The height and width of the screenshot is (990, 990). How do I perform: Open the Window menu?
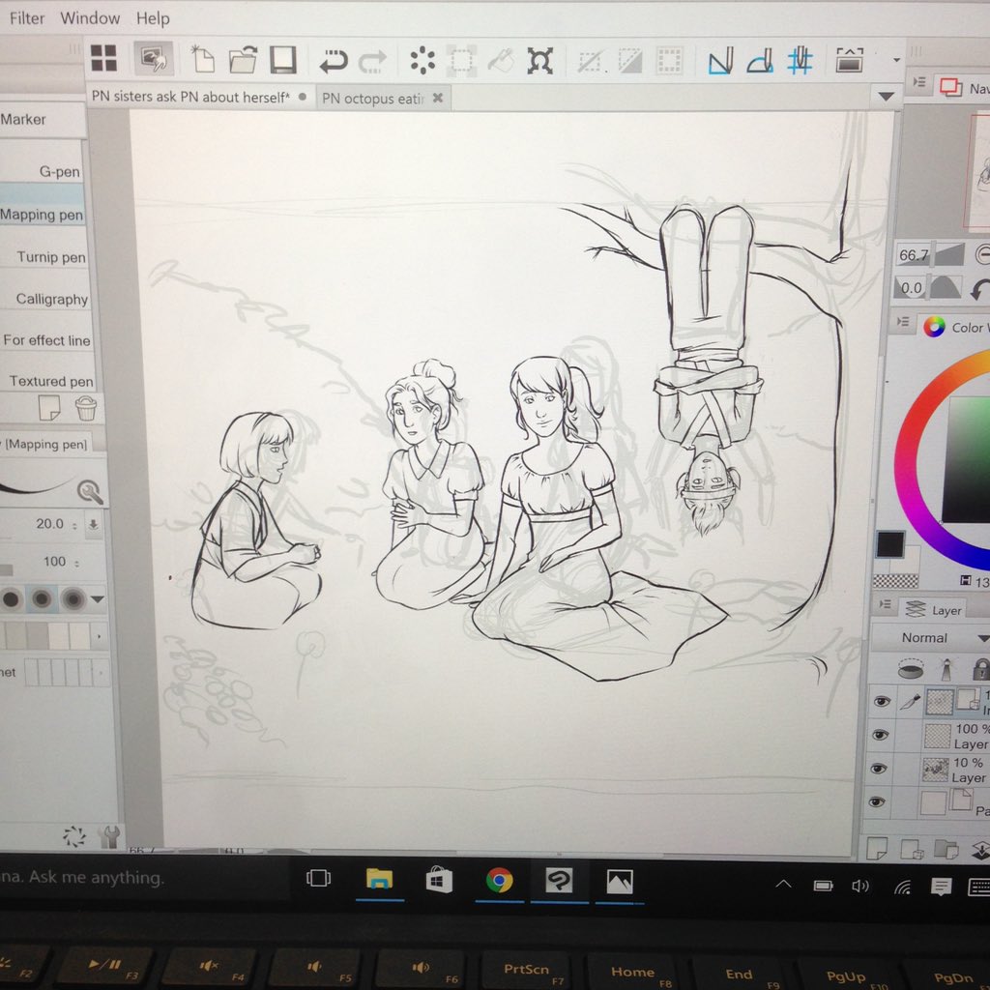(x=90, y=17)
